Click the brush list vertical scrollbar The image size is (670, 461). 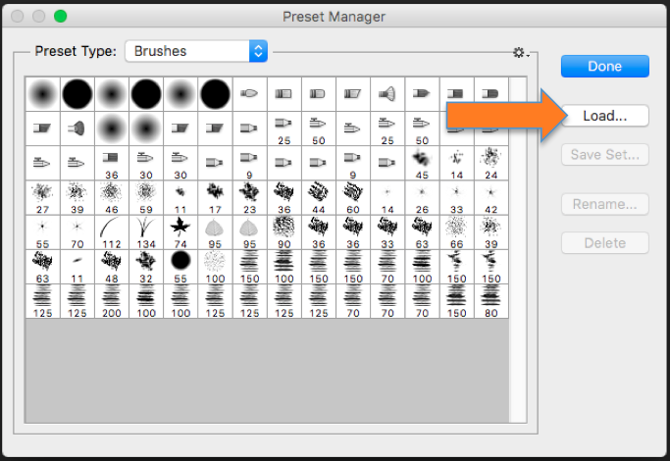(518, 250)
